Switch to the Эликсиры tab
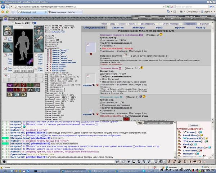Viewport: 216px width, 173px height. coord(138,28)
